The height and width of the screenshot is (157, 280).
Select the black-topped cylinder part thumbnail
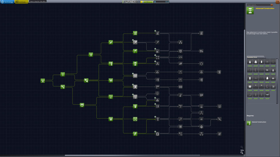click(x=267, y=95)
